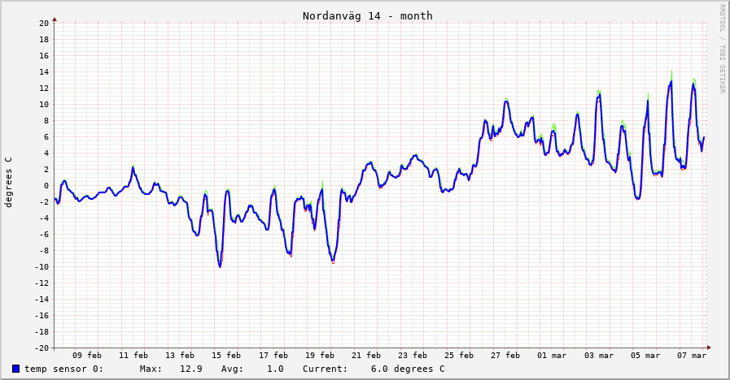Click the -10 degree dip near 15 feb

coord(220,265)
